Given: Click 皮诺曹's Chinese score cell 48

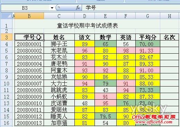Looking at the screenshot, I should (84, 103).
